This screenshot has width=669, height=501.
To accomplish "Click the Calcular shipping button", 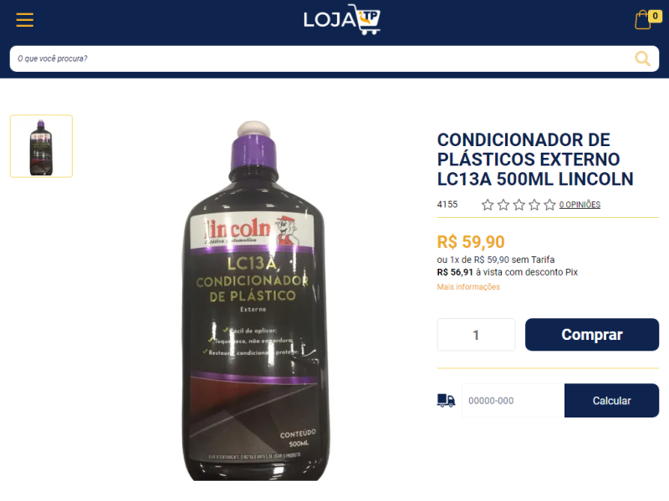I will click(611, 401).
